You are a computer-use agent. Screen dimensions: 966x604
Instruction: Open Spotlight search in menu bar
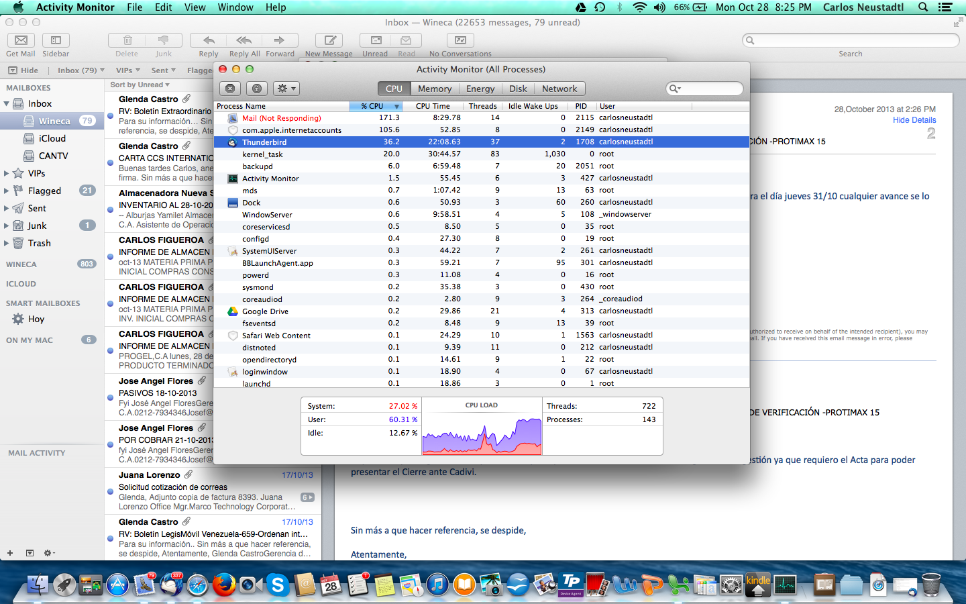click(x=923, y=7)
